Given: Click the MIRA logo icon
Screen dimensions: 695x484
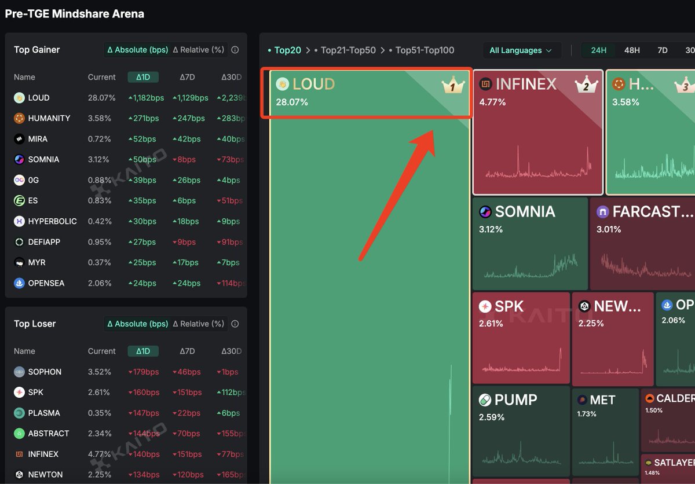Looking at the screenshot, I should [x=19, y=139].
